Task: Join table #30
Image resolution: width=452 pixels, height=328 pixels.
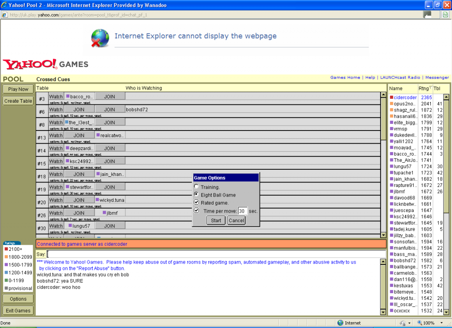Action: 109,226
